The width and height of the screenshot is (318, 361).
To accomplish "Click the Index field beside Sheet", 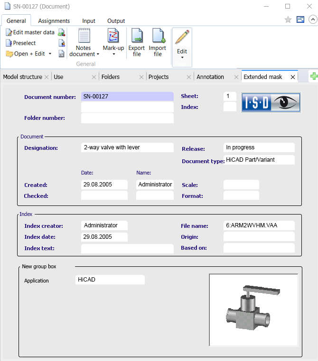I will pos(230,107).
